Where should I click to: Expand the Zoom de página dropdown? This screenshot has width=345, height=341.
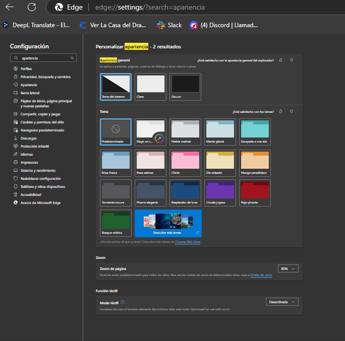288,269
